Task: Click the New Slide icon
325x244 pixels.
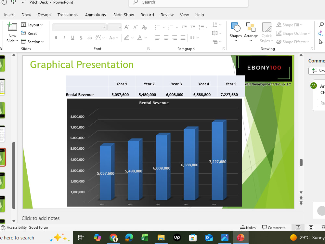Action: (x=12, y=27)
